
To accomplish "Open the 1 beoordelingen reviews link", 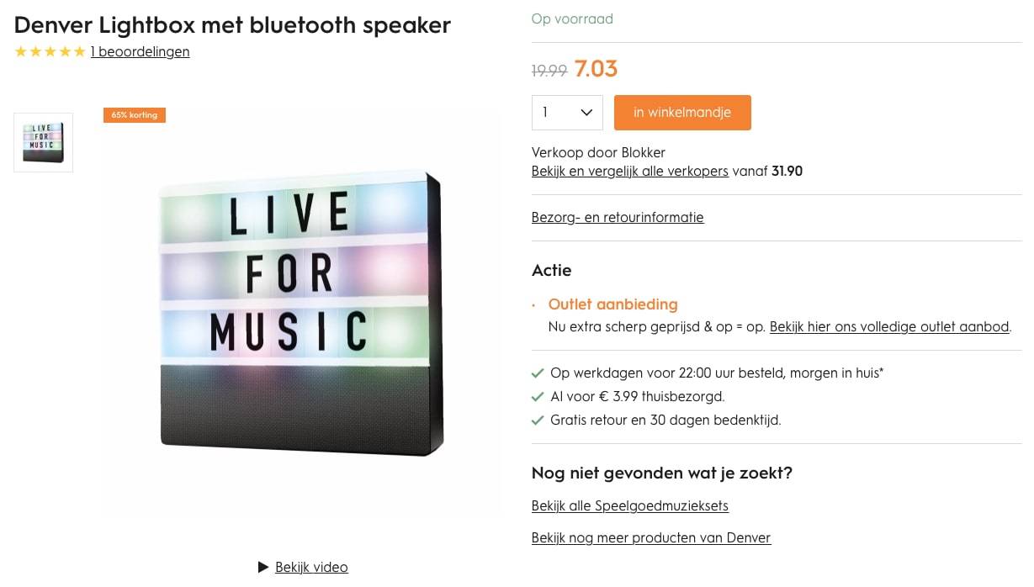I will point(141,51).
